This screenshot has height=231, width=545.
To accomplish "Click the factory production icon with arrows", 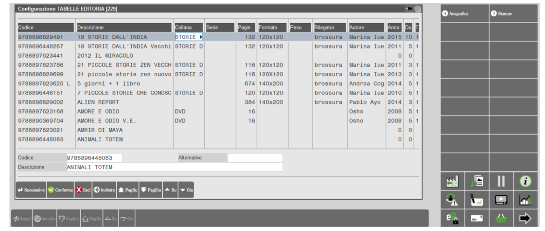I will pos(452,181).
